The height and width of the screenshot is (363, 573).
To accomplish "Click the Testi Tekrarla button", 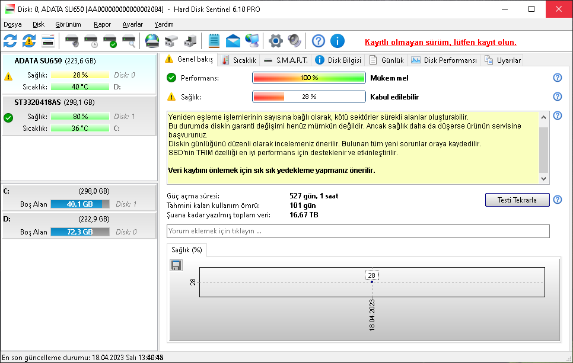I will [x=517, y=200].
